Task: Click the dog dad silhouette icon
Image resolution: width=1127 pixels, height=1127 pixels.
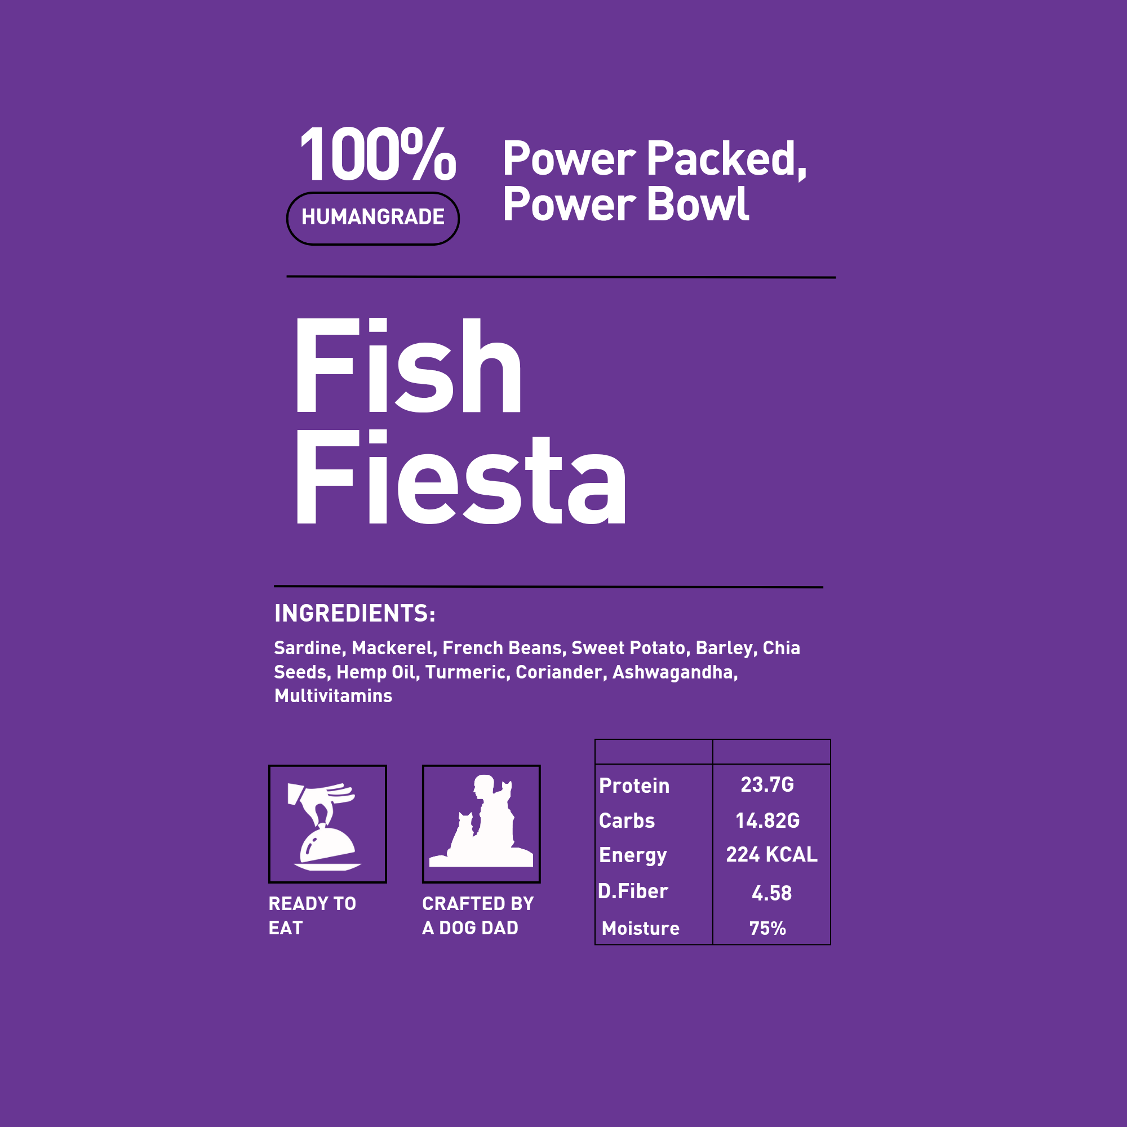Action: tap(481, 824)
